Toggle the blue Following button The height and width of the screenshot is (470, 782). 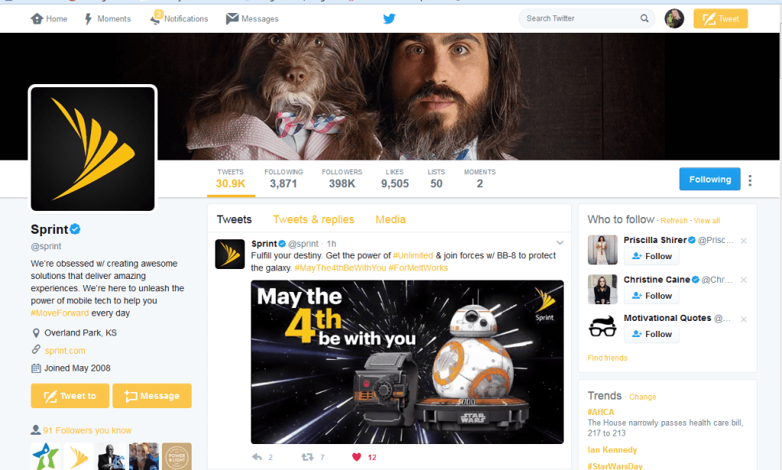click(x=709, y=180)
